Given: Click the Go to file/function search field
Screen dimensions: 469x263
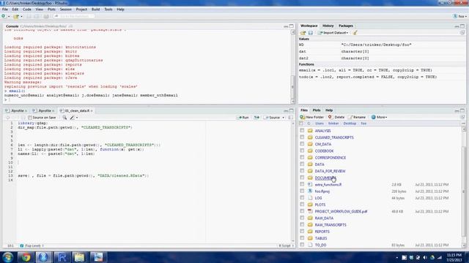Looking at the screenshot, I should [x=74, y=16].
